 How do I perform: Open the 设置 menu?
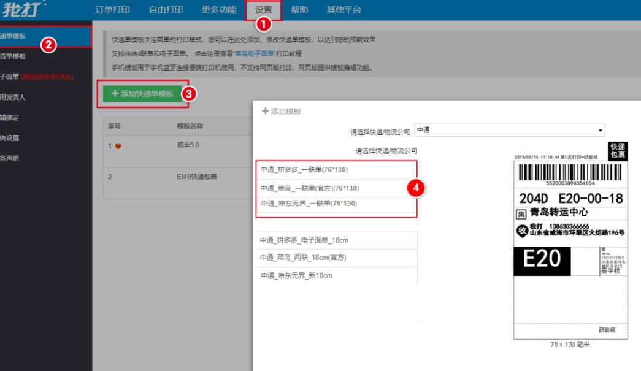tap(263, 10)
